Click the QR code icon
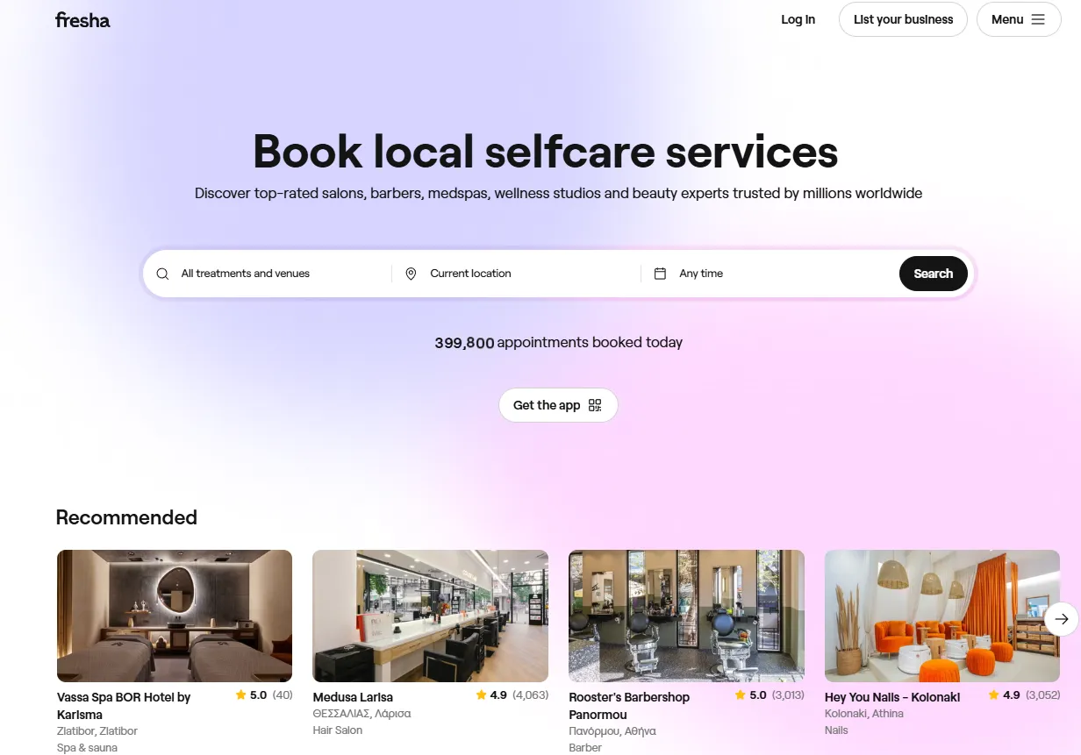This screenshot has height=755, width=1081. [x=595, y=405]
